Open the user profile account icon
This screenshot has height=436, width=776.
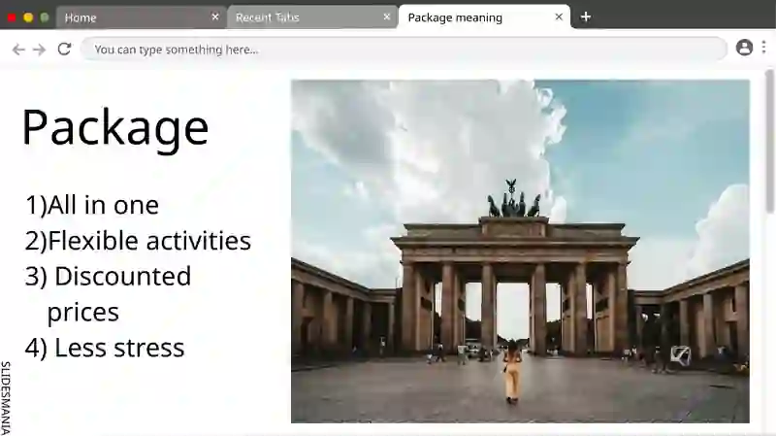744,48
